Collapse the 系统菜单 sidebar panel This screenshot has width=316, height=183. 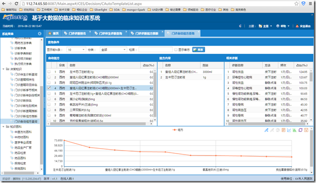pyautogui.click(x=40, y=34)
